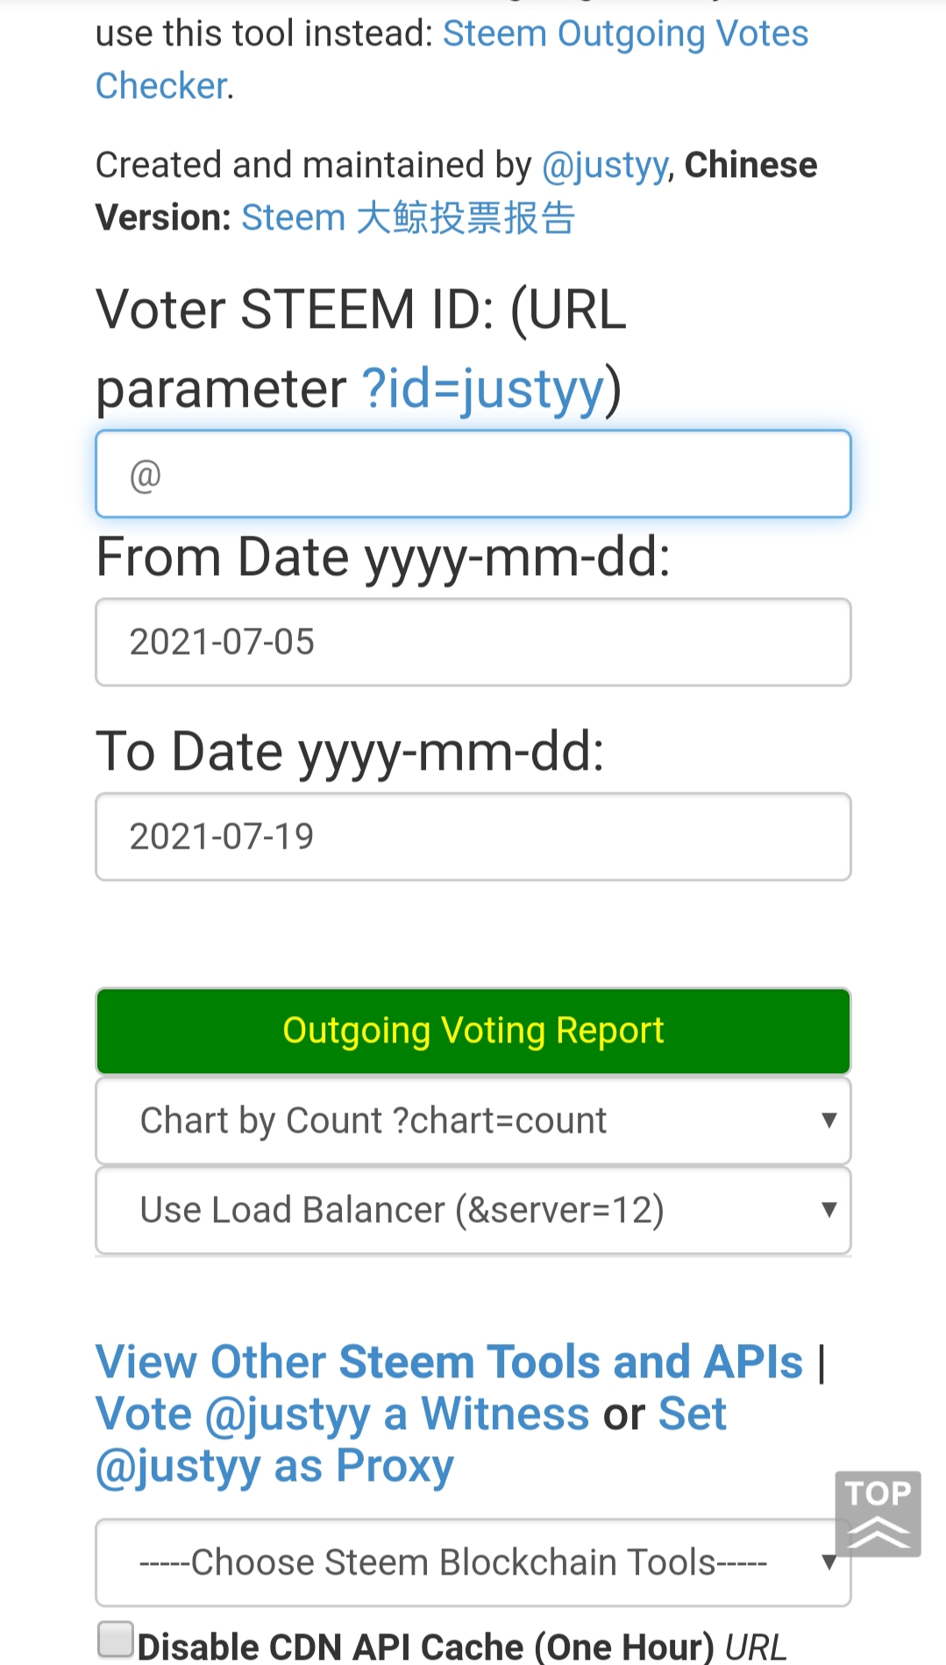Follow the ?id=justyy parameter link

point(483,388)
